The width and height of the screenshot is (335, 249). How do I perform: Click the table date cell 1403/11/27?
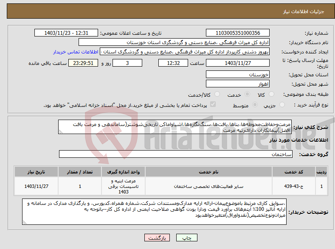point(37,186)
